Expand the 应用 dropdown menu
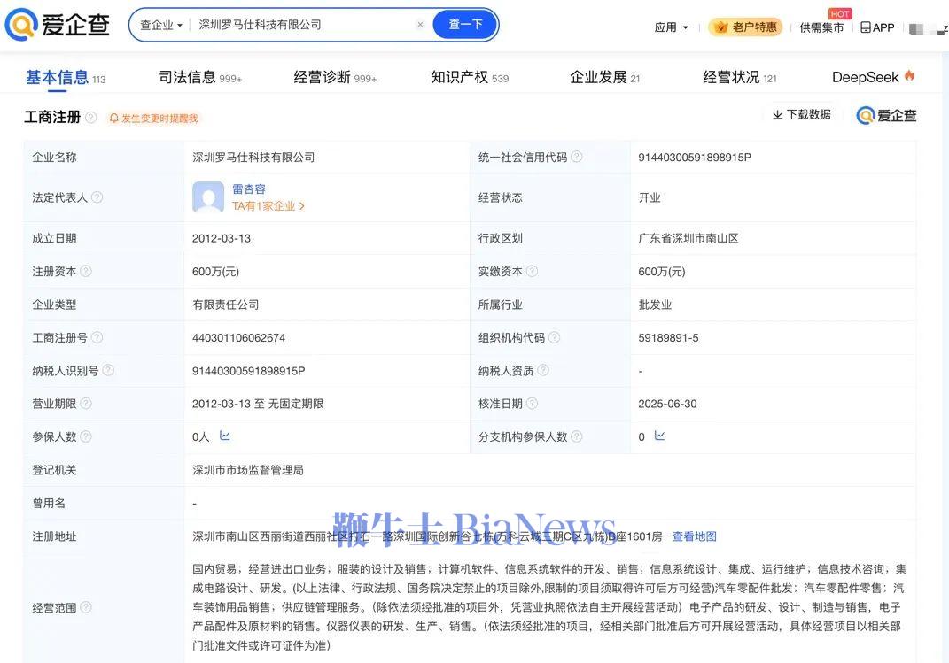This screenshot has width=949, height=663. click(671, 27)
